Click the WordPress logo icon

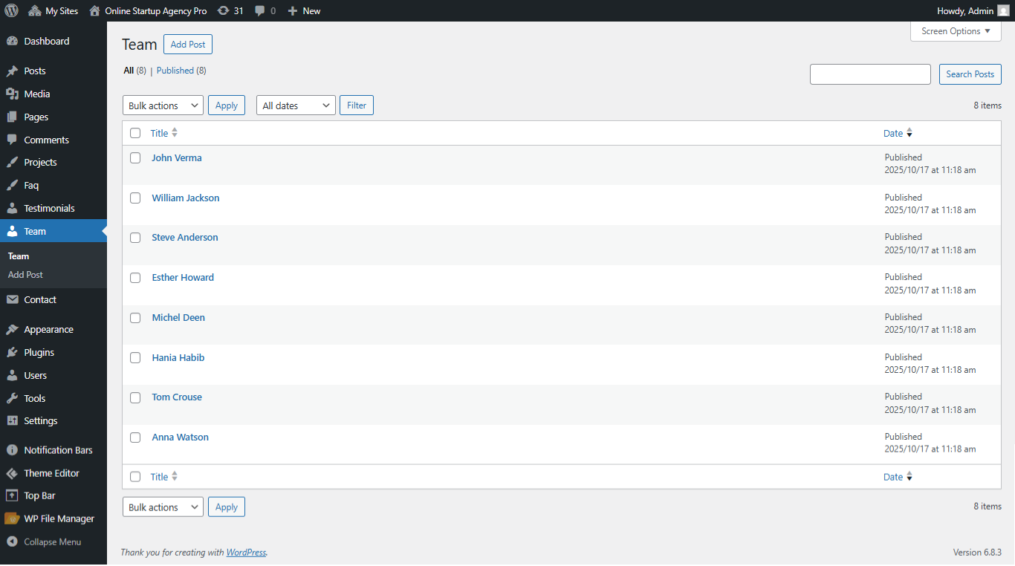11,10
